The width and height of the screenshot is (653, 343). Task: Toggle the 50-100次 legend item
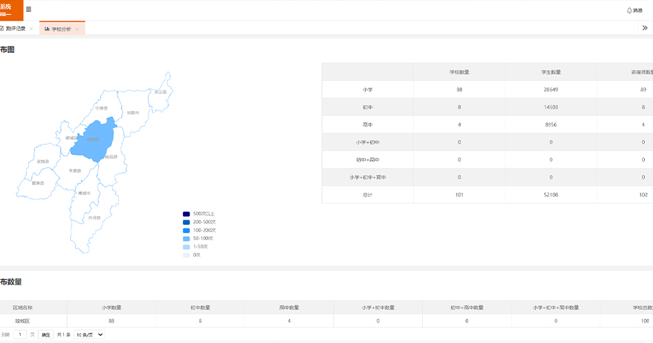point(200,239)
